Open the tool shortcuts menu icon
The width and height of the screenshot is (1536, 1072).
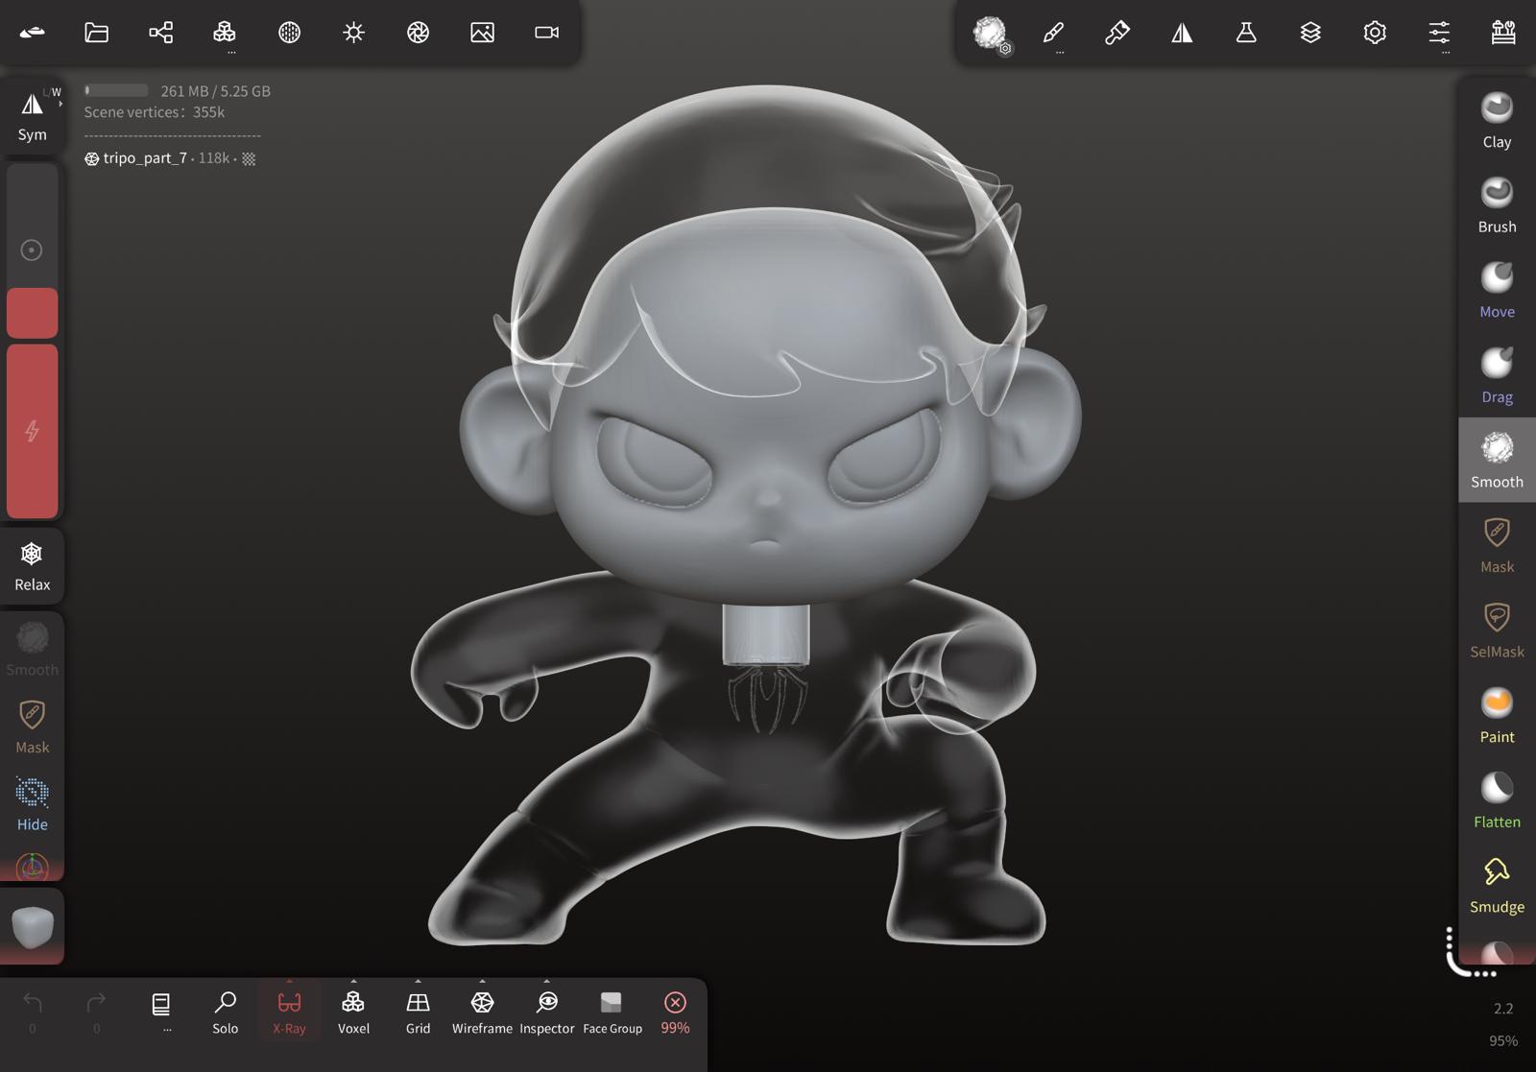1503,33
